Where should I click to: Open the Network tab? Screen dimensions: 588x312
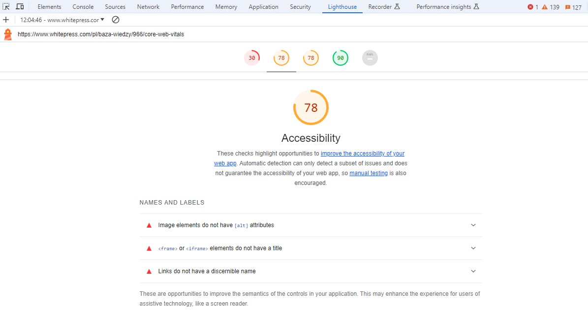(148, 7)
